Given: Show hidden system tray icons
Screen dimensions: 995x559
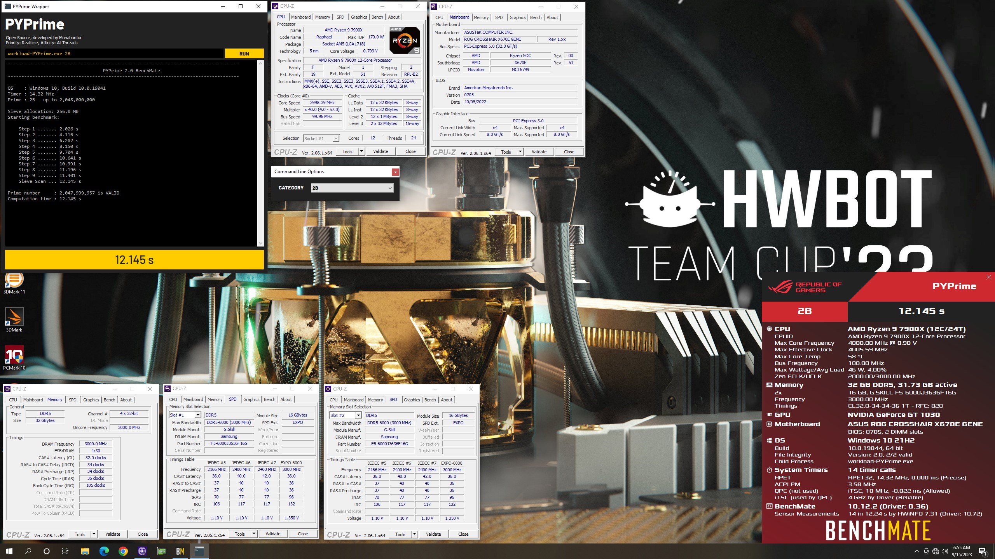Looking at the screenshot, I should (x=916, y=551).
